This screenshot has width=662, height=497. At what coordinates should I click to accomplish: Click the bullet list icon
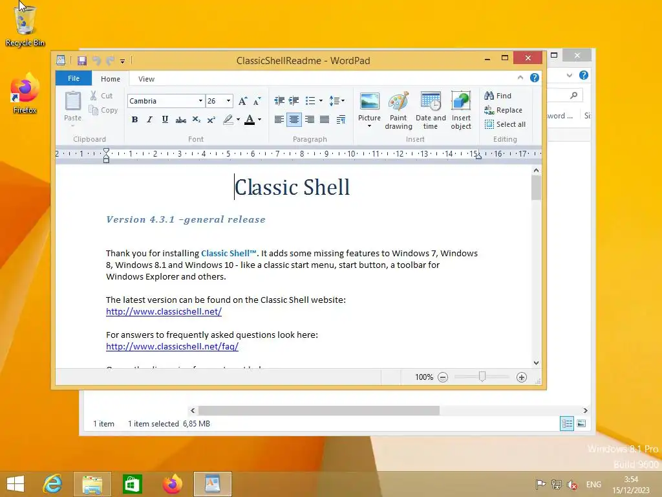pos(310,100)
